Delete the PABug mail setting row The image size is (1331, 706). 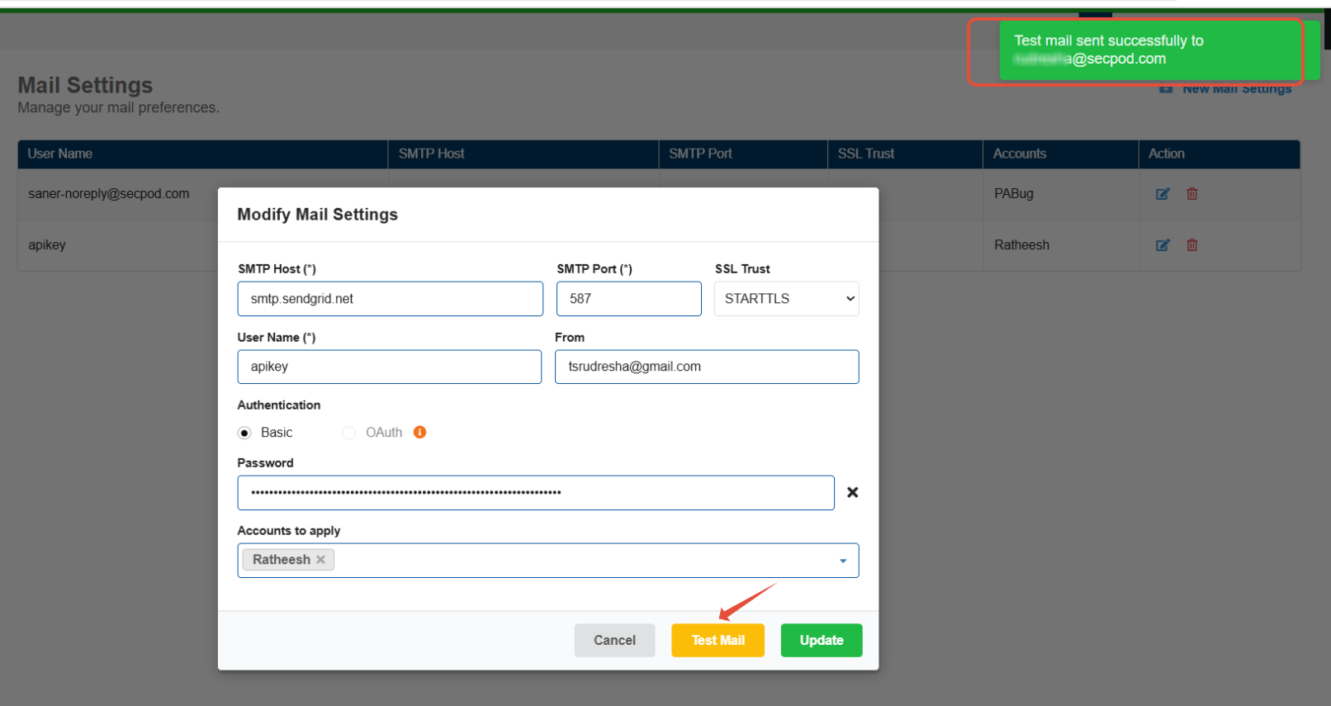coord(1192,194)
